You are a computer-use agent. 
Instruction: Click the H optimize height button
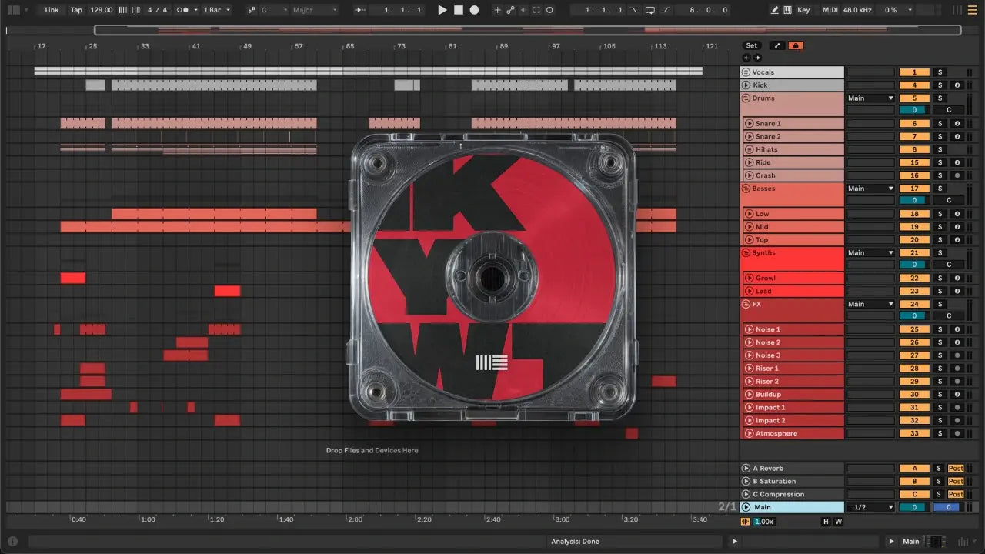pyautogui.click(x=826, y=522)
